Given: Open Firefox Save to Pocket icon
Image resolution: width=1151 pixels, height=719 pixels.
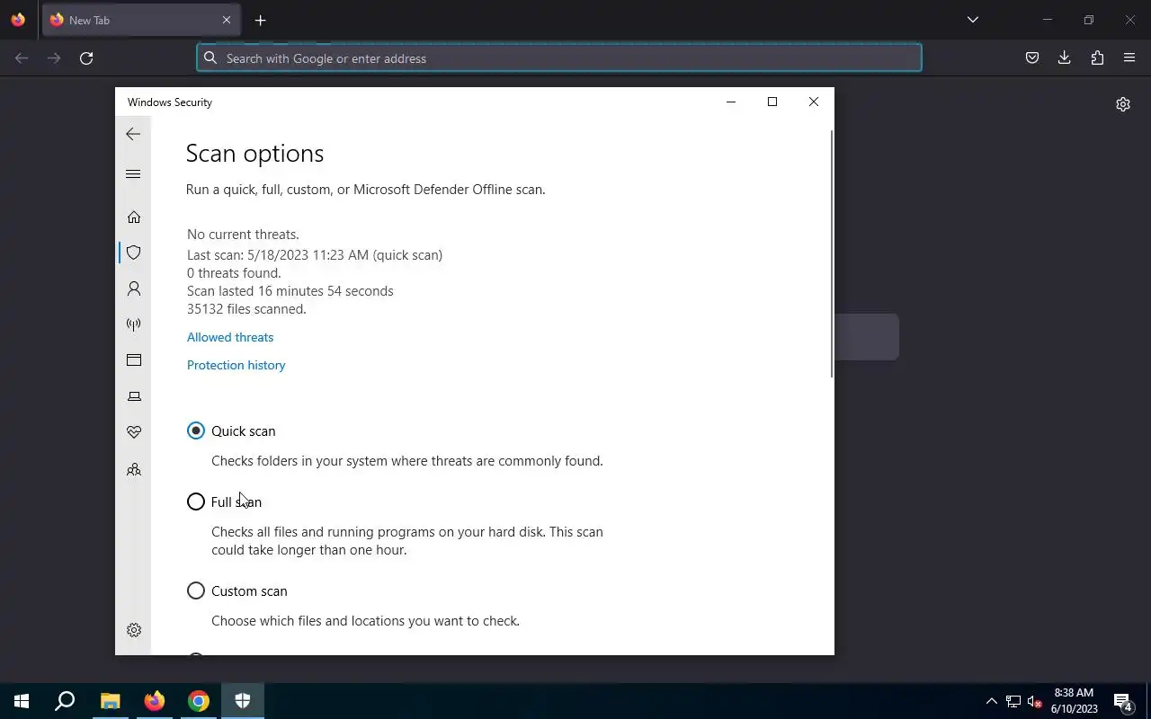Looking at the screenshot, I should coord(1032,58).
